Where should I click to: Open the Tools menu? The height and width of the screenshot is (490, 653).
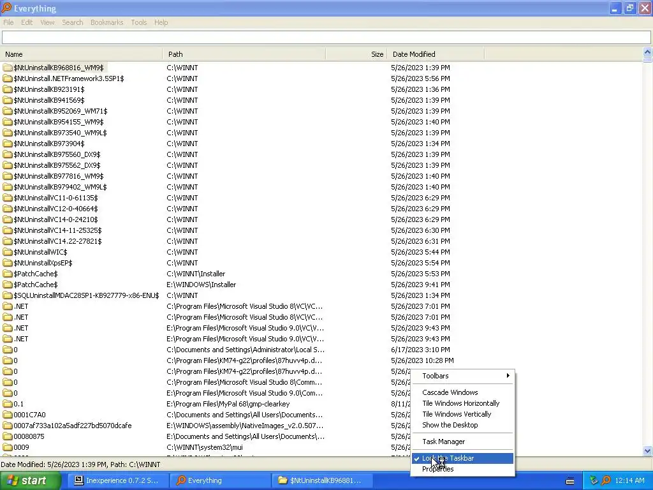[138, 22]
